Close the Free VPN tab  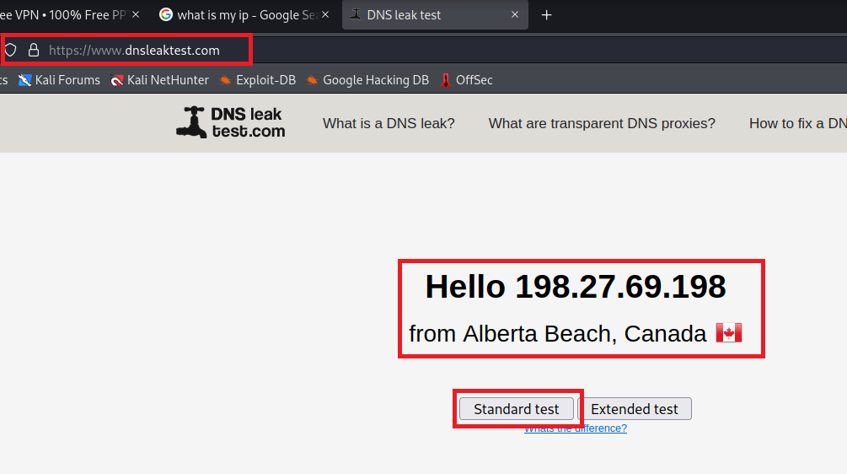click(136, 15)
